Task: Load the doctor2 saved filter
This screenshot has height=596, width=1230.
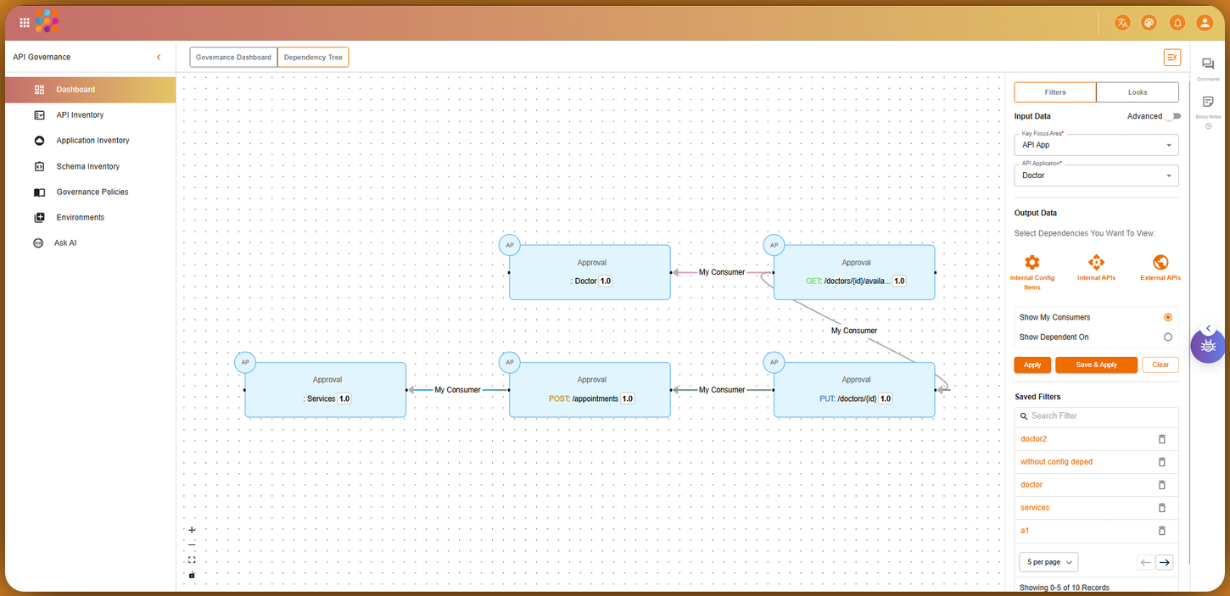Action: pyautogui.click(x=1033, y=439)
